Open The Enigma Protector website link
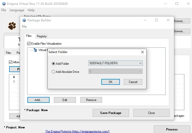The height and width of the screenshot is (133, 192). tap(77, 131)
